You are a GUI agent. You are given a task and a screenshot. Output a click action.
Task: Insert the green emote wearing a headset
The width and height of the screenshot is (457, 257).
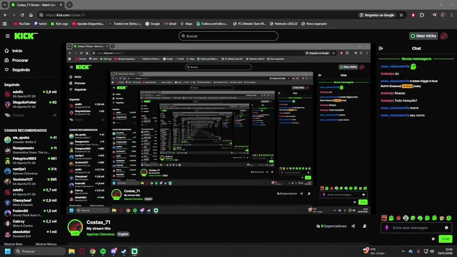(x=420, y=218)
